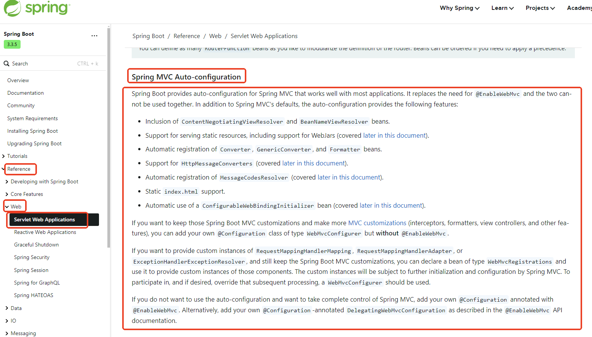The width and height of the screenshot is (592, 337).
Task: Open the Learn dropdown menu
Action: (502, 8)
